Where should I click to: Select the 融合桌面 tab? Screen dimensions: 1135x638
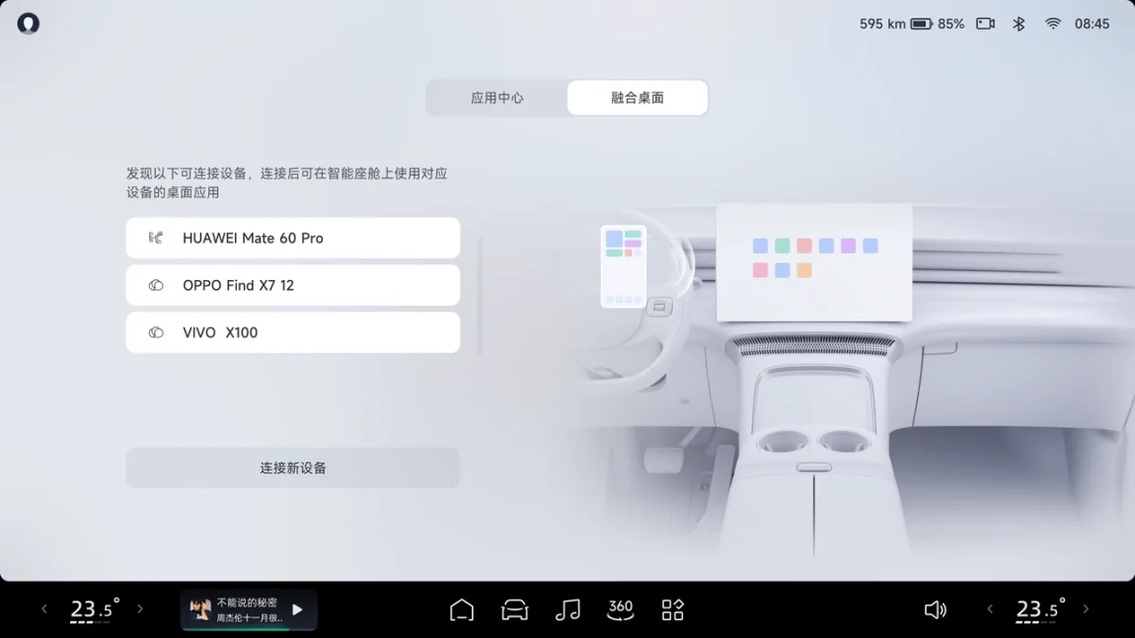pos(637,98)
